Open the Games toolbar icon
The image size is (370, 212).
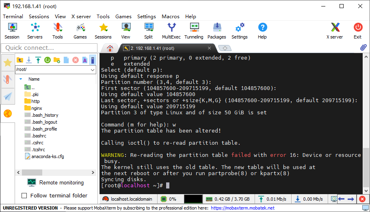click(x=80, y=31)
